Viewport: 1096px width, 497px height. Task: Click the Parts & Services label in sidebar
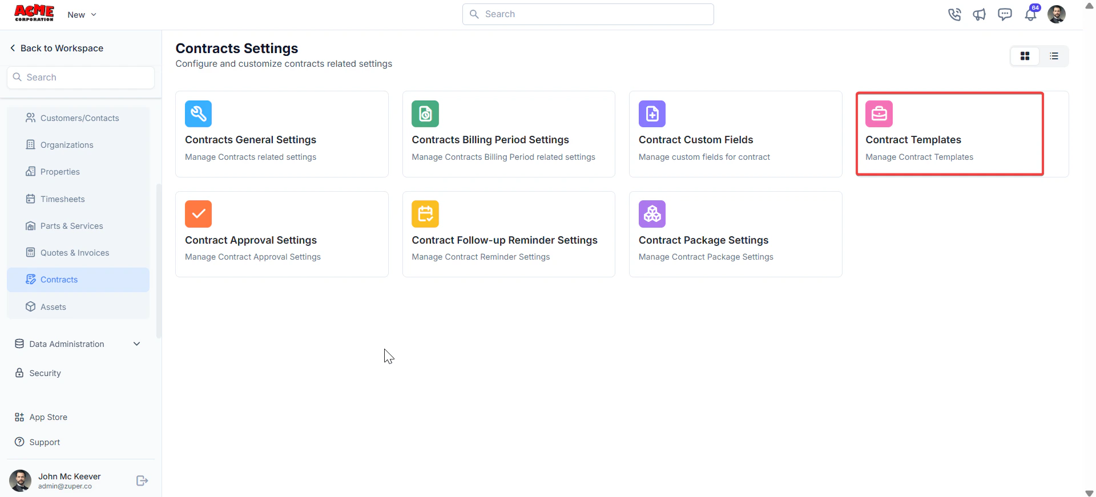point(72,226)
